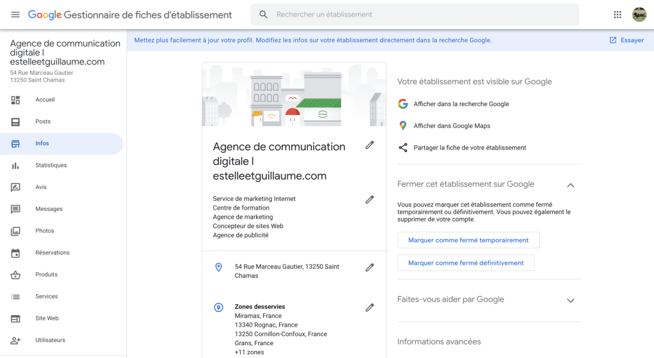Click the Services list icon

[x=15, y=297]
